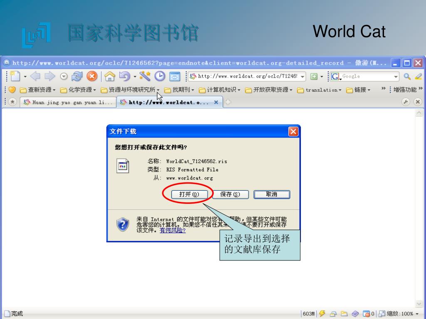426x319 pixels.
Task: Click the magnifier search icon
Action: [x=407, y=76]
